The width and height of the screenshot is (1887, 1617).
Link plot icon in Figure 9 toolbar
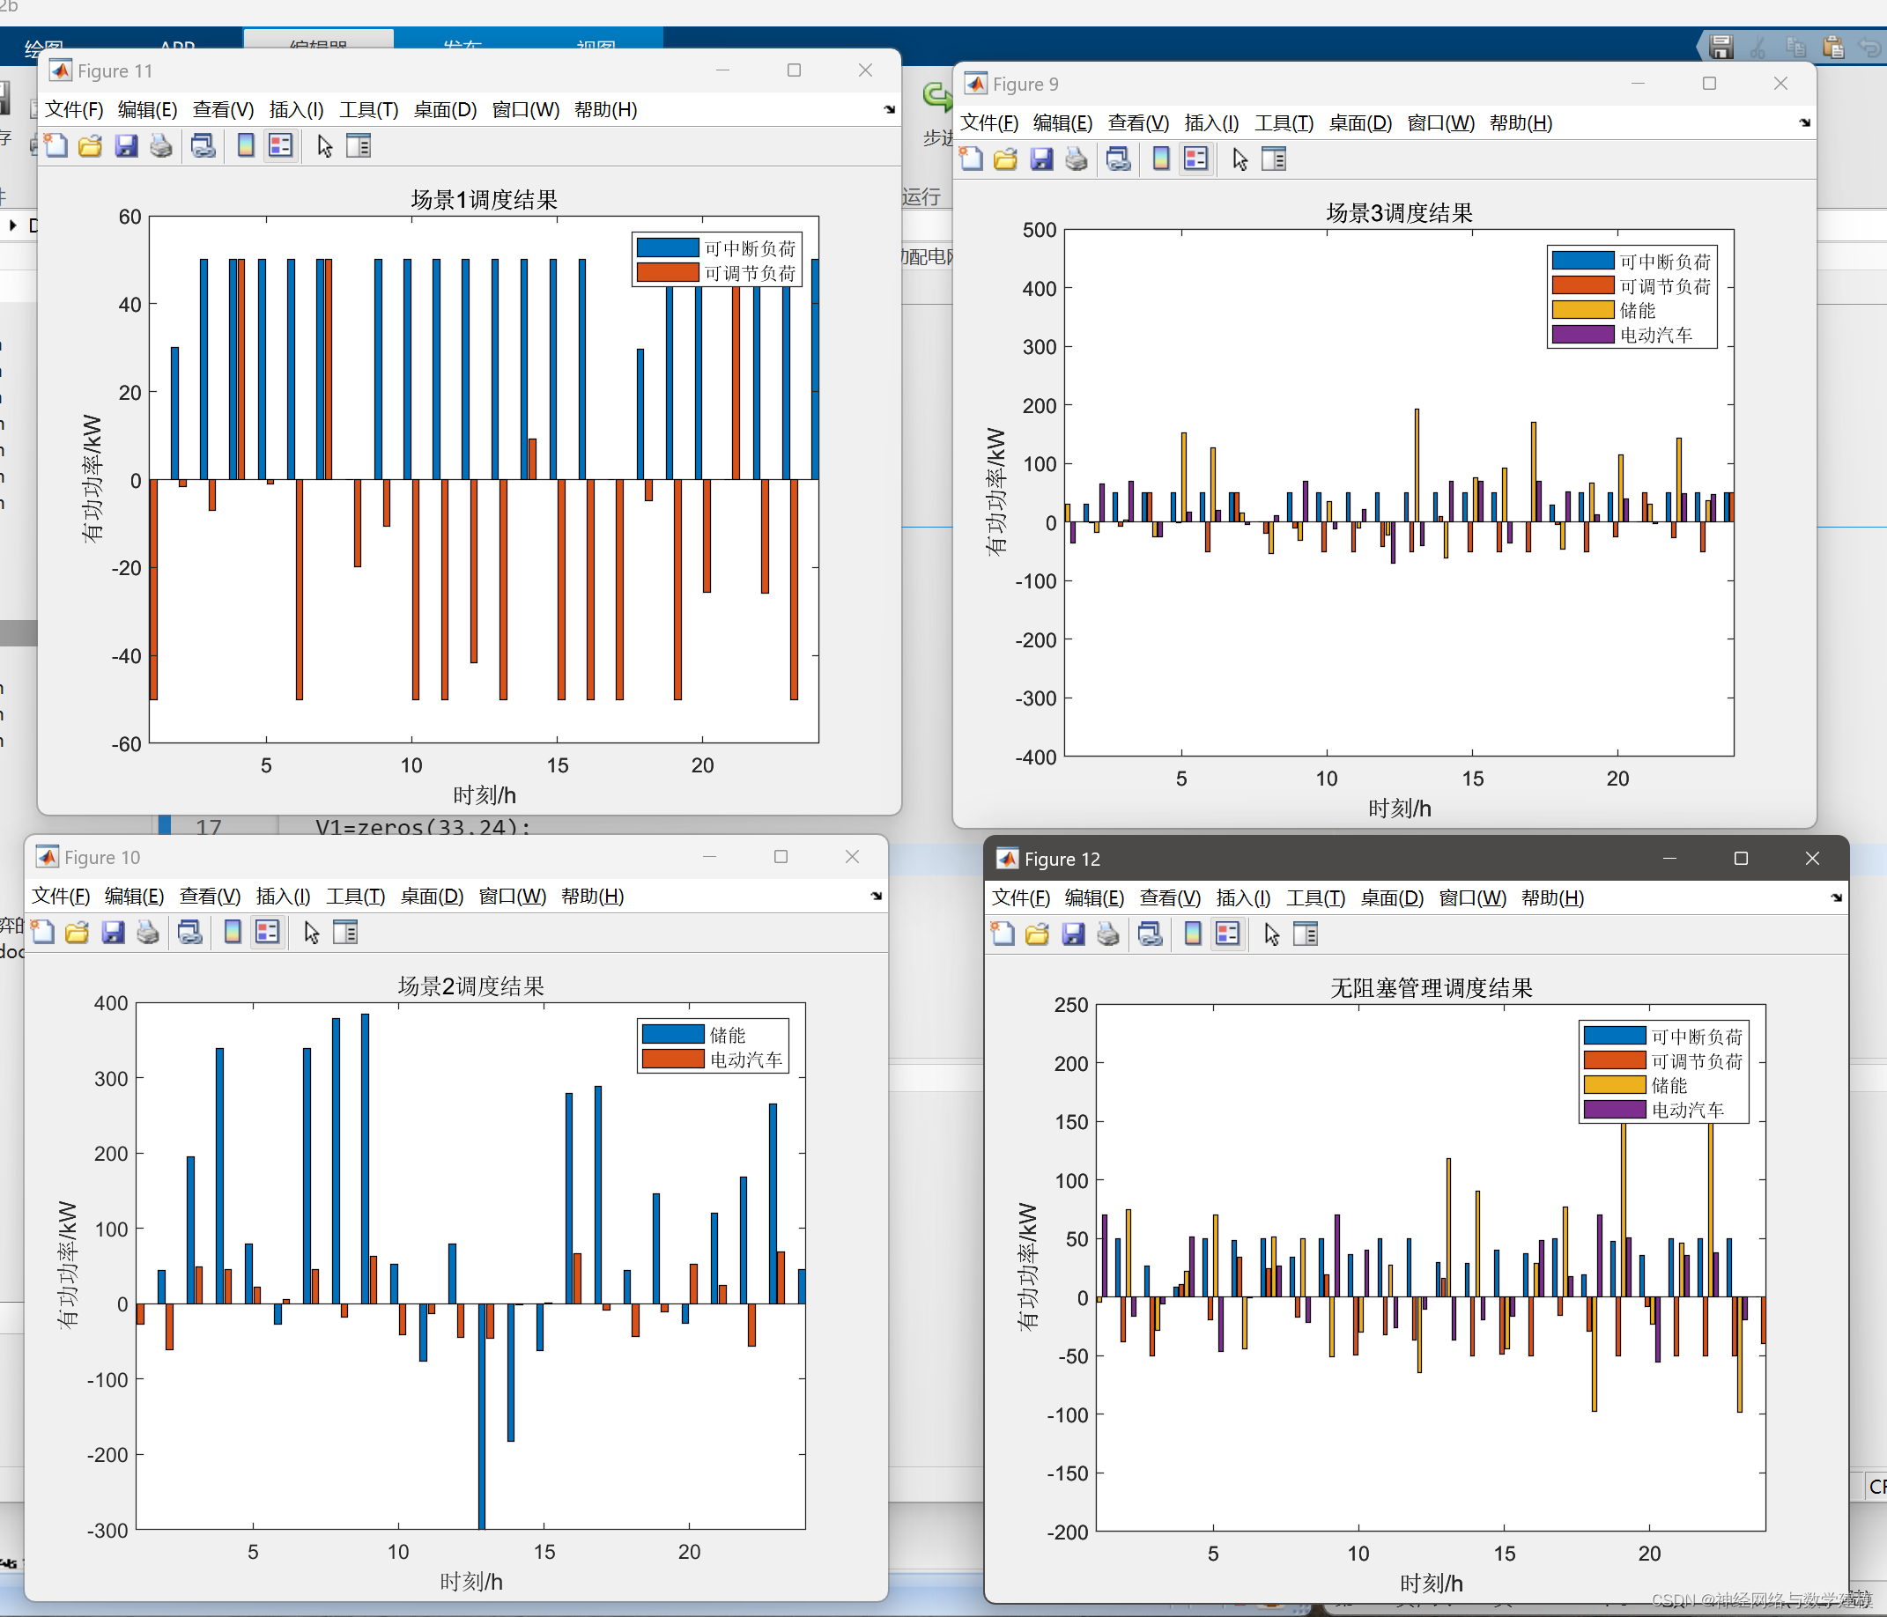(1118, 159)
